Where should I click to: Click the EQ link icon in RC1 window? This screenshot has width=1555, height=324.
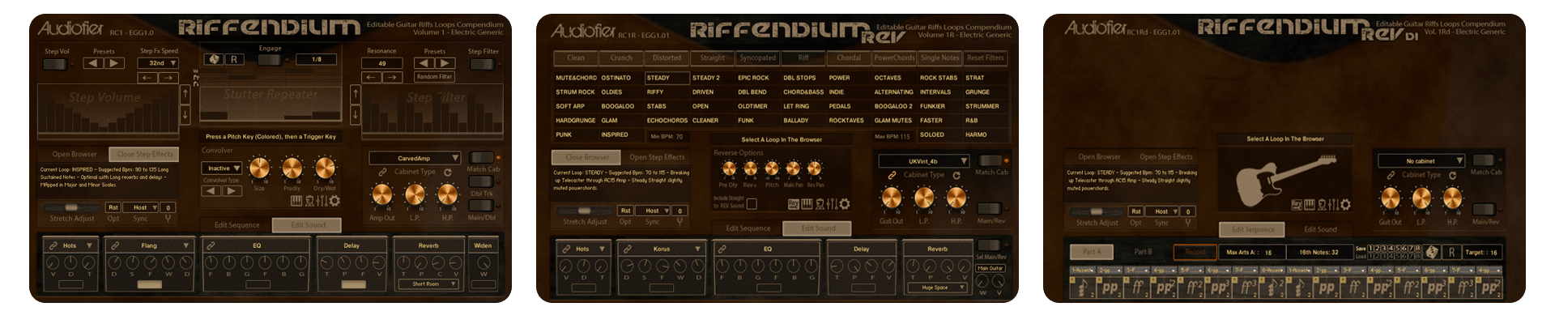point(211,245)
